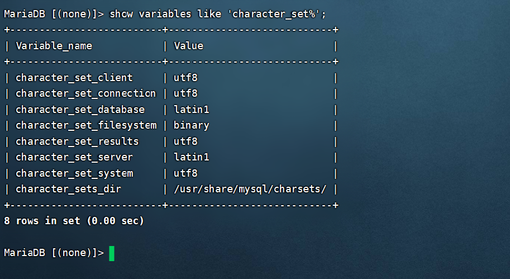Click the '8 rows in set' result line
The image size is (510, 279).
tap(74, 221)
